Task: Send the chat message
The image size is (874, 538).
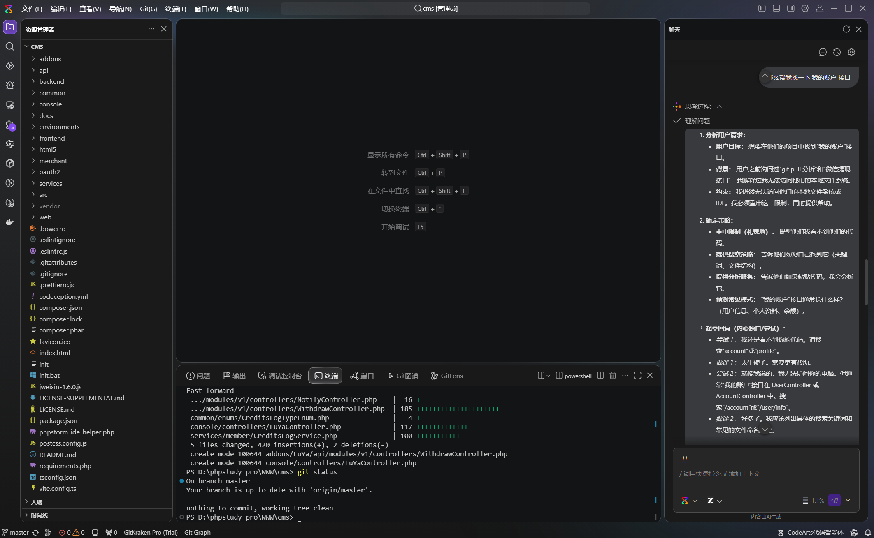Action: [x=834, y=500]
